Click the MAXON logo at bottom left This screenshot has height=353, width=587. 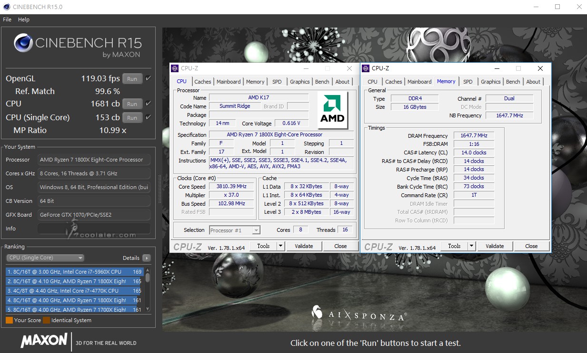pos(44,340)
